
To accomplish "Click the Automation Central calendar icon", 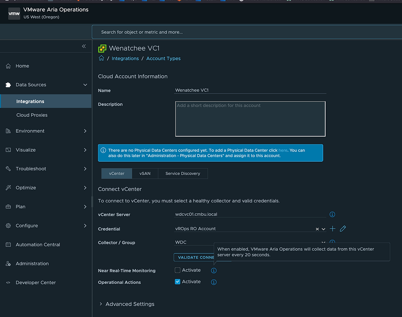I will point(8,244).
